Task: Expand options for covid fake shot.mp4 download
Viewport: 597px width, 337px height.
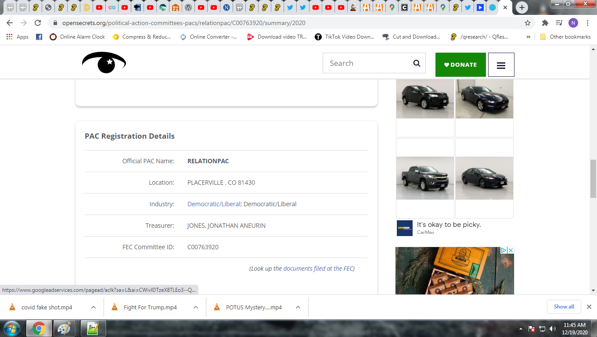Action: pyautogui.click(x=94, y=307)
